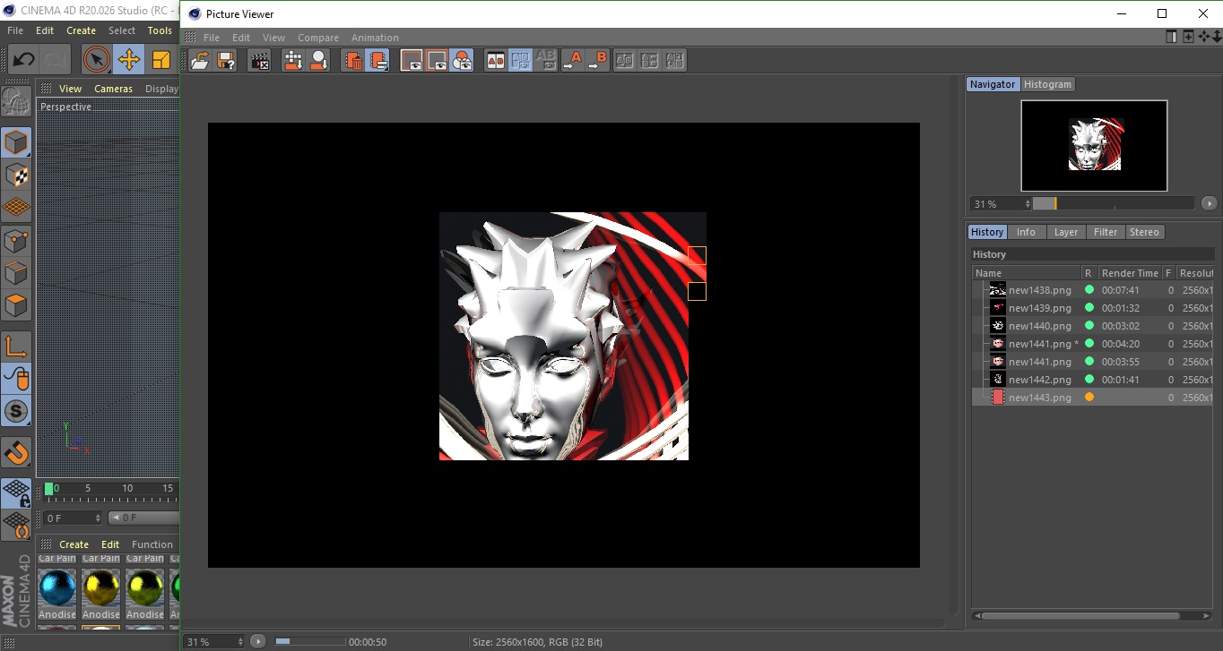
Task: Click the Set as A compare icon
Action: (x=573, y=61)
